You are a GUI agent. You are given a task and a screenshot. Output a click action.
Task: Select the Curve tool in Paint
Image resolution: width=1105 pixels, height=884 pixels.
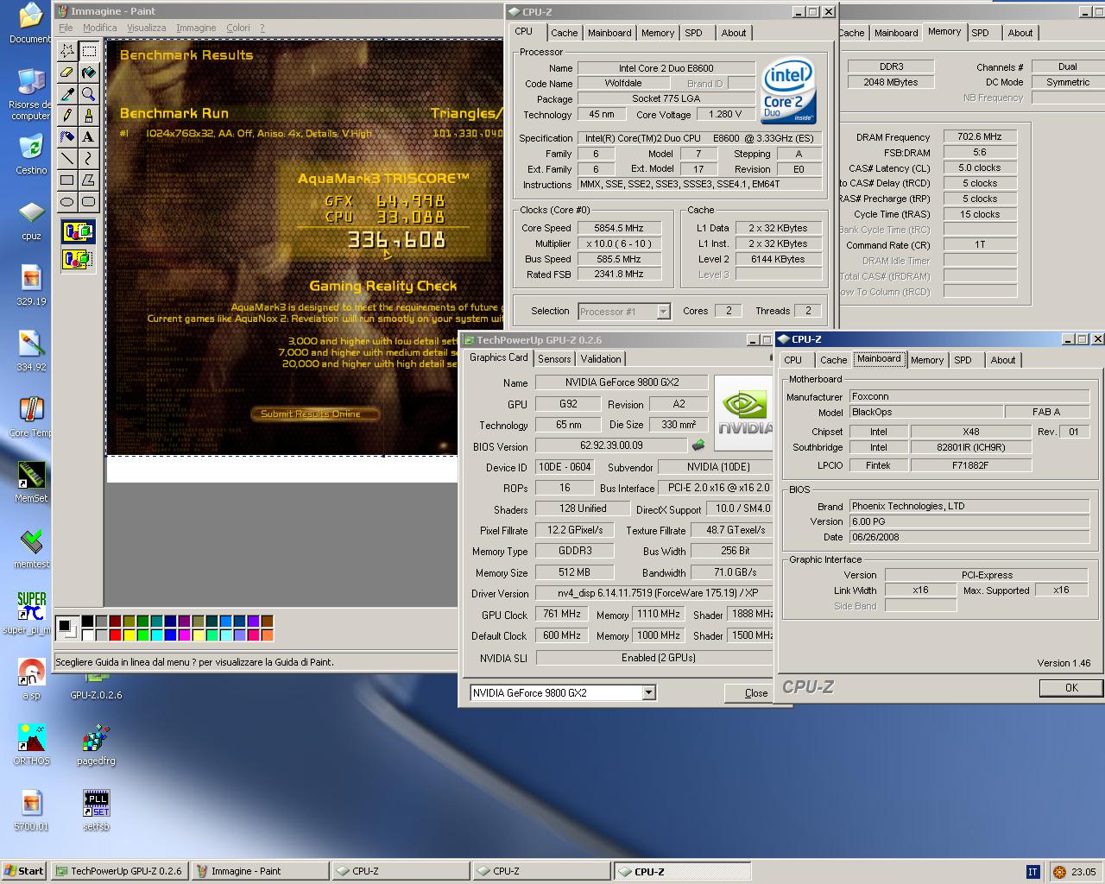tap(89, 159)
